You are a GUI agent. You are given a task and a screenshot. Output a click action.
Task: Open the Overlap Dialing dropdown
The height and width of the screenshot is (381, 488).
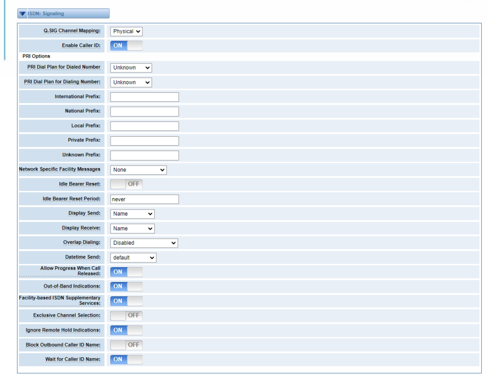[143, 243]
